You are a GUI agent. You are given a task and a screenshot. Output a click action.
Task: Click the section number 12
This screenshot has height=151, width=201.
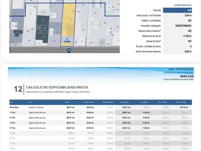(18, 89)
